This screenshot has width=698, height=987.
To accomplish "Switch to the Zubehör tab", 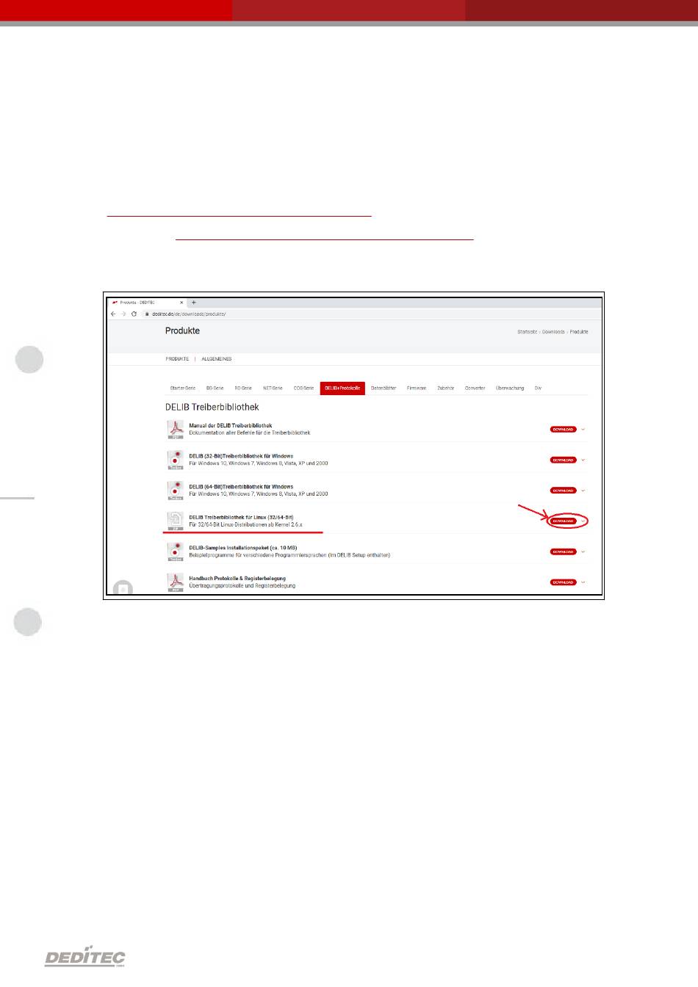I will click(446, 388).
